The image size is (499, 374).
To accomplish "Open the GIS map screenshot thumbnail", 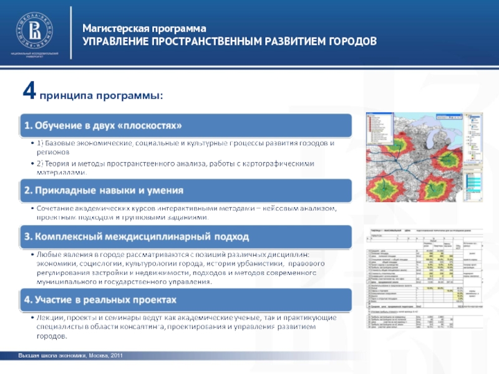I will [424, 157].
